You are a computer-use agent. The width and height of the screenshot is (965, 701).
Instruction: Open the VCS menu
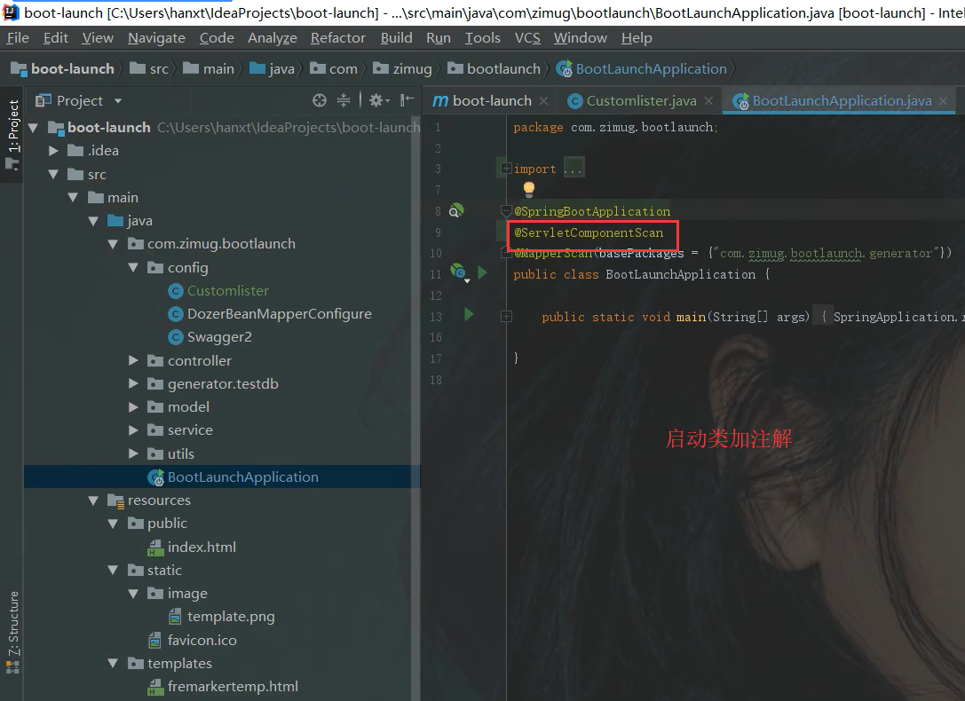coord(527,38)
